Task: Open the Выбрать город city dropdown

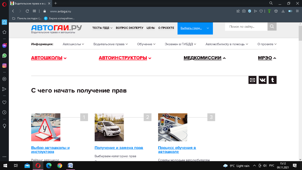Action: tap(195, 28)
